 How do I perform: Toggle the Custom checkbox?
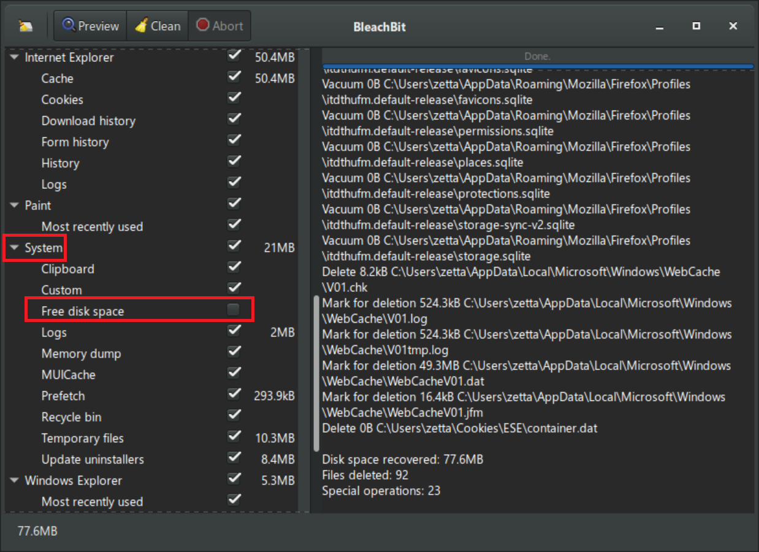[x=234, y=288]
